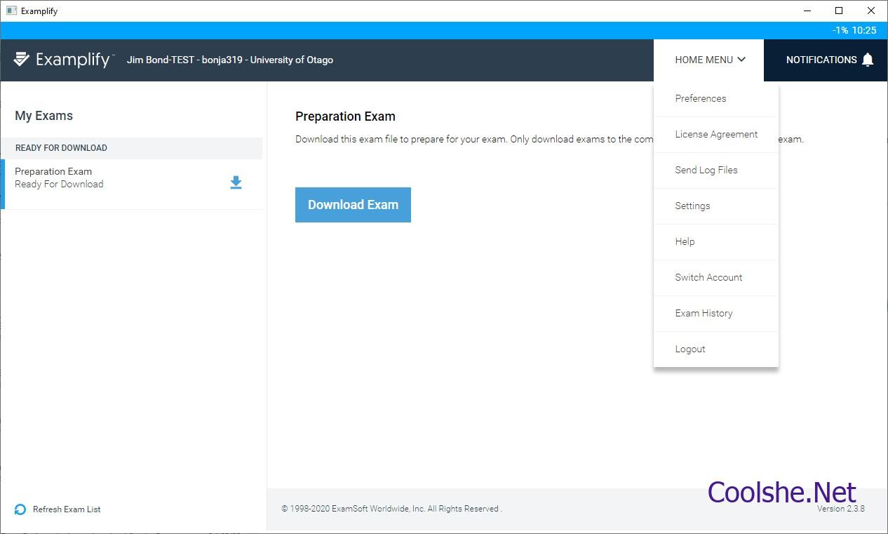The height and width of the screenshot is (534, 888).
Task: Click the 'Ready For Download' status text
Action: pos(59,185)
